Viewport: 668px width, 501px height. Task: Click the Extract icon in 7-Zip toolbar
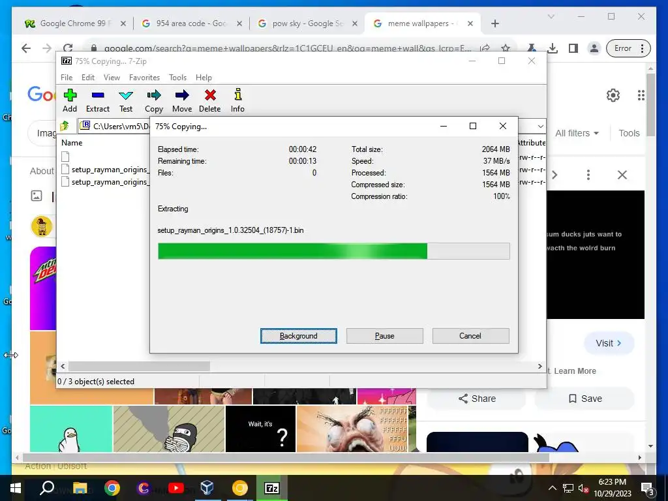(x=98, y=95)
